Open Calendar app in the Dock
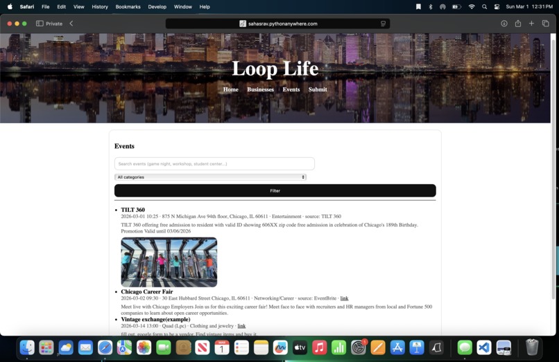 pos(222,347)
